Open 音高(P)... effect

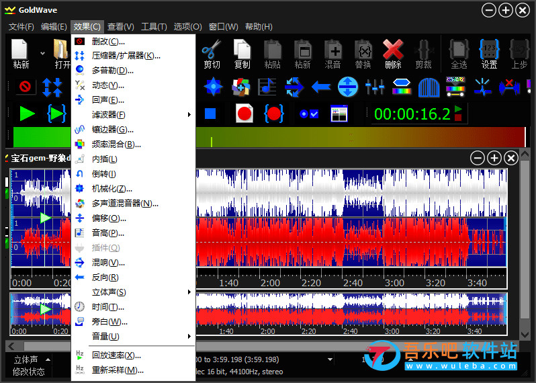[133, 233]
